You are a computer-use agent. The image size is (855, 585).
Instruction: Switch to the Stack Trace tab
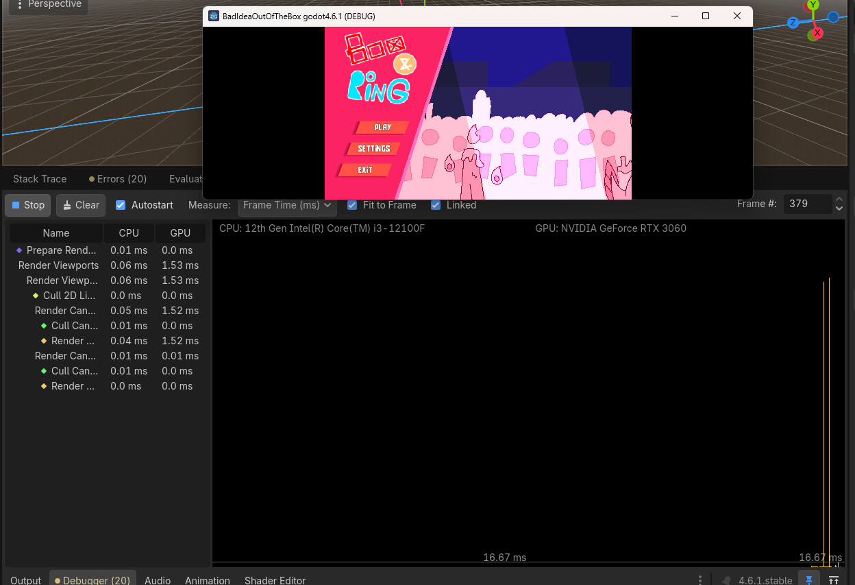tap(40, 179)
